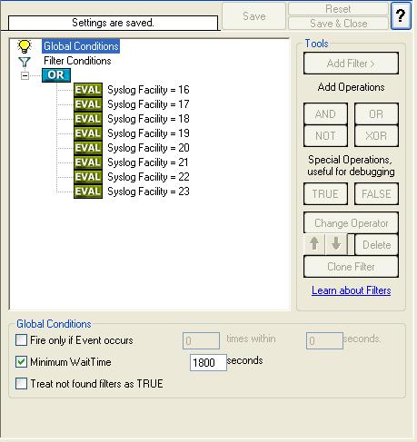Screen dimensions: 417x442
Task: Uncheck the Minimum WaitTime checkbox
Action: pyautogui.click(x=21, y=362)
